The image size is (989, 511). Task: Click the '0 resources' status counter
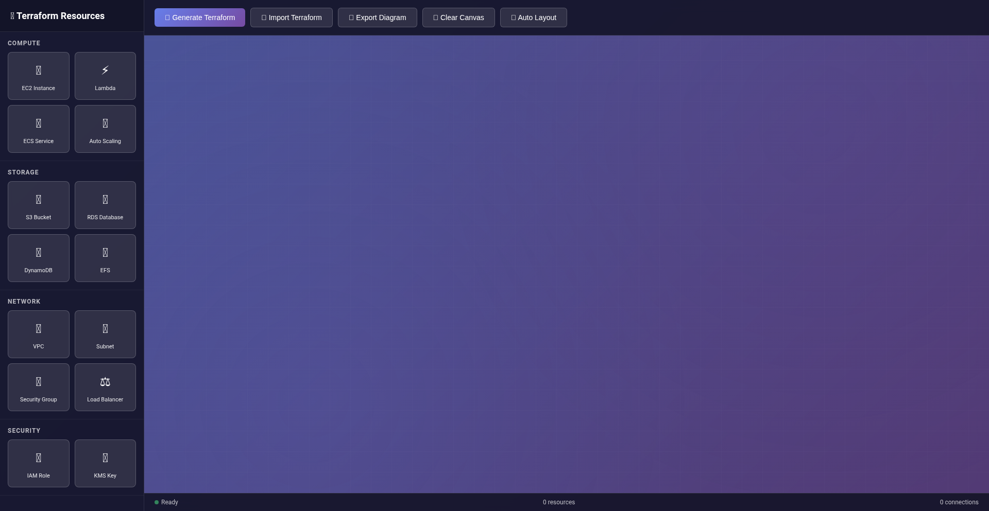click(559, 502)
